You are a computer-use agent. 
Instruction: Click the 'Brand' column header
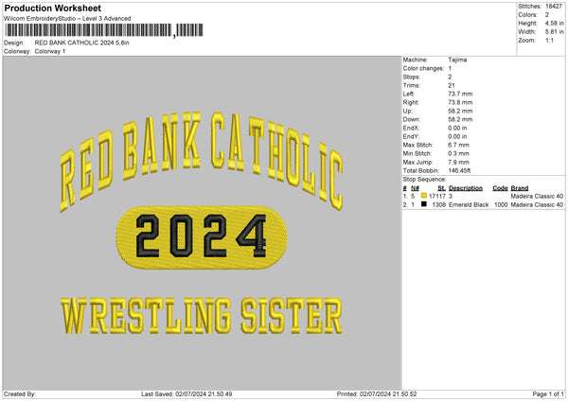click(x=520, y=188)
